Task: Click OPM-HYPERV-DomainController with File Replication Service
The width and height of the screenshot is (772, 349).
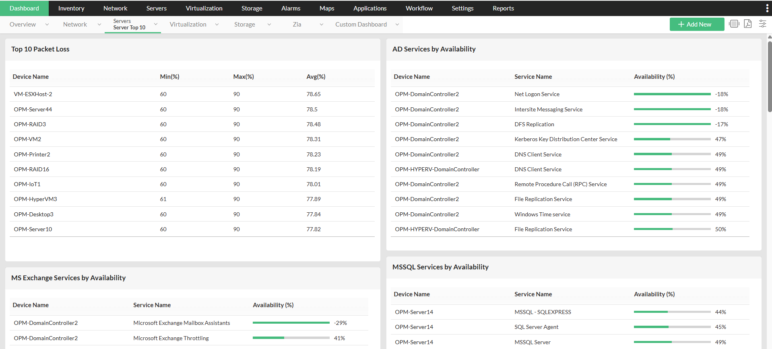Action: click(x=437, y=229)
